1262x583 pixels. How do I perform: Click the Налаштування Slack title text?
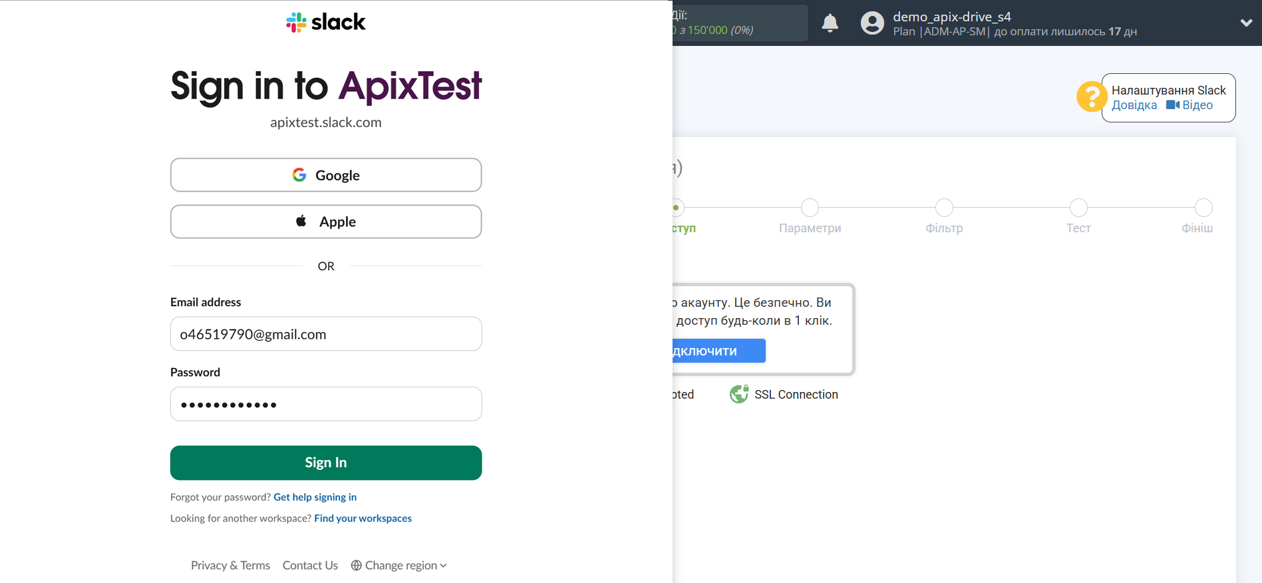(x=1168, y=91)
